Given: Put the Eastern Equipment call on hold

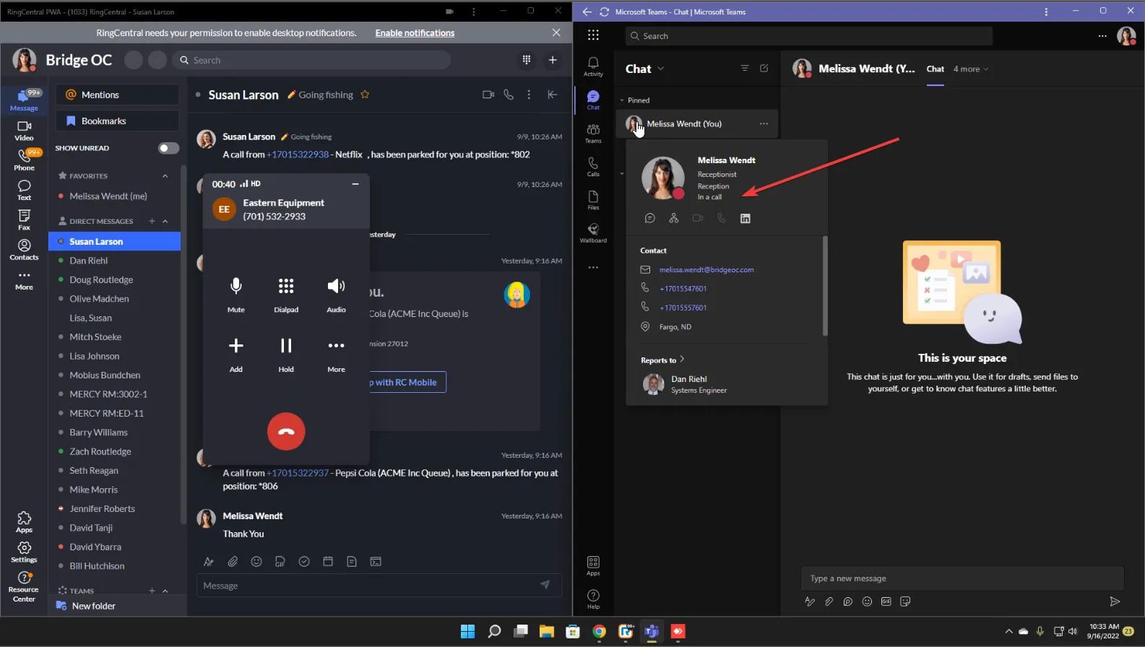Looking at the screenshot, I should 286,354.
